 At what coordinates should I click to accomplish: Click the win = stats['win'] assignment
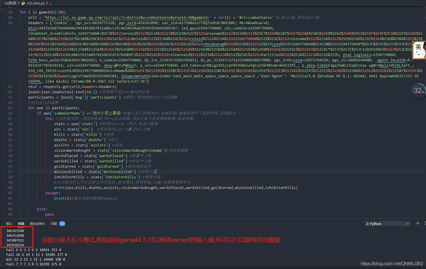[x=73, y=129]
